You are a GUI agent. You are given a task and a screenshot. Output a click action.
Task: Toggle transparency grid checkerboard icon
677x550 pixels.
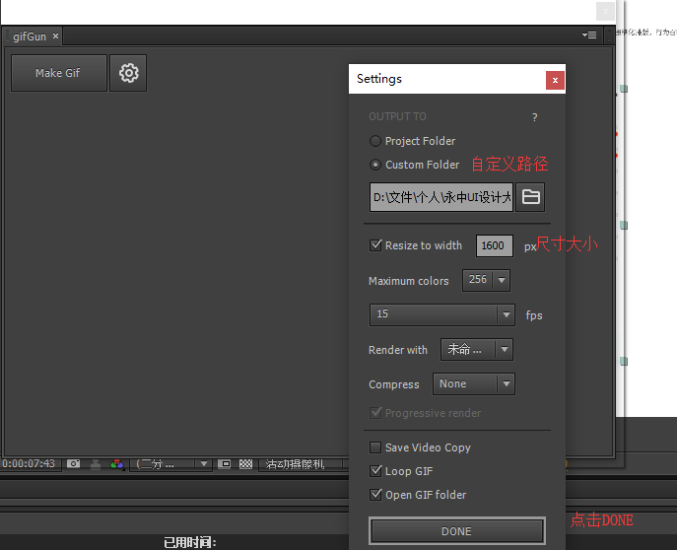coord(245,464)
